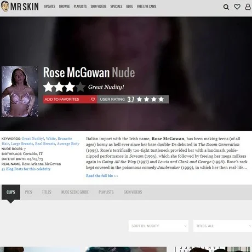
Task: Select first rating star
Action: (48, 87)
